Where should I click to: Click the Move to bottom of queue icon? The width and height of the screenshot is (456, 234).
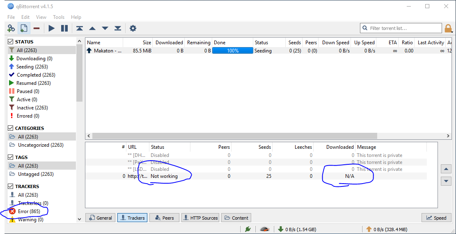117,28
